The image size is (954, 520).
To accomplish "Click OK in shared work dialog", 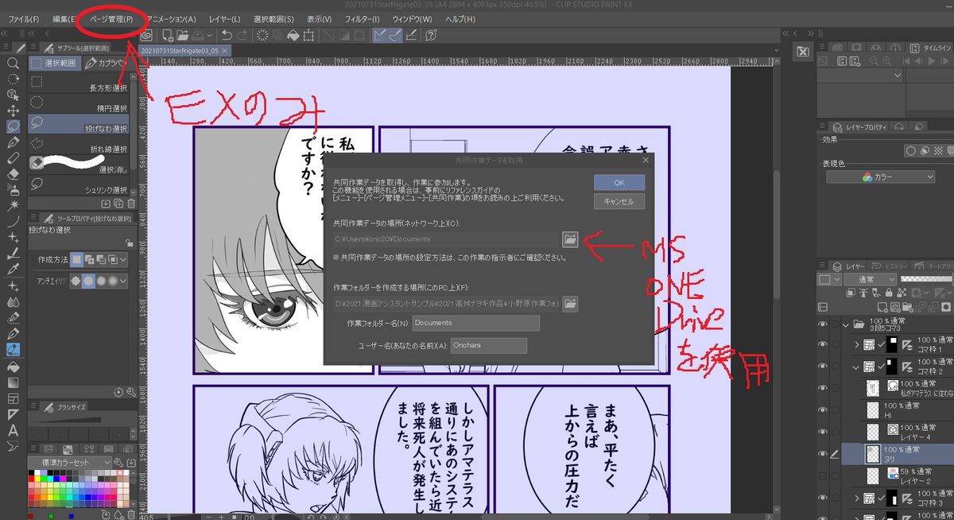I will click(619, 182).
